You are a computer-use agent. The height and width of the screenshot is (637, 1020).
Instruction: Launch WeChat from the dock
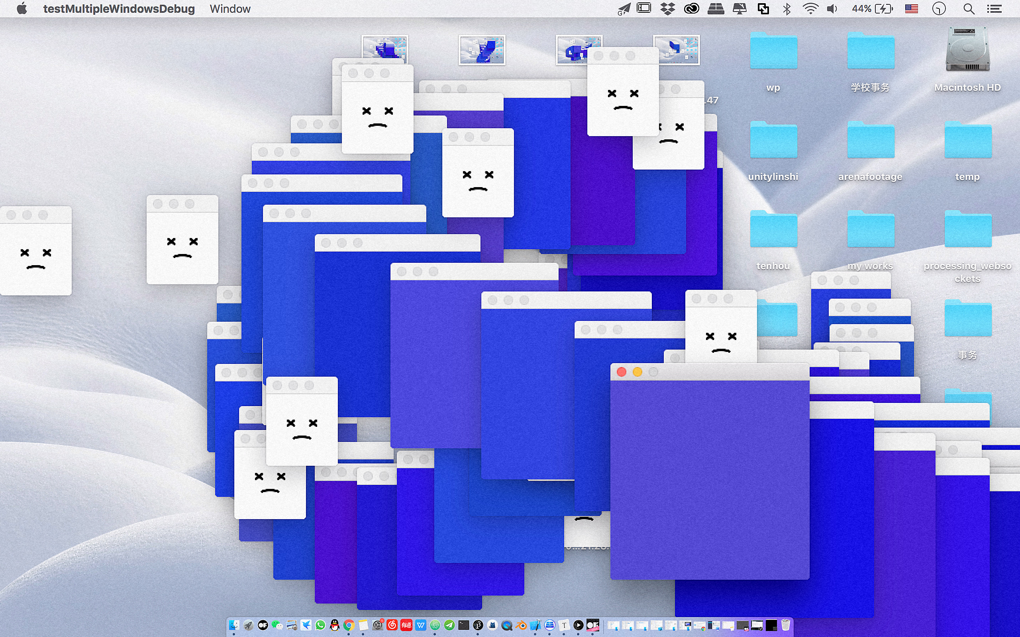(x=277, y=625)
